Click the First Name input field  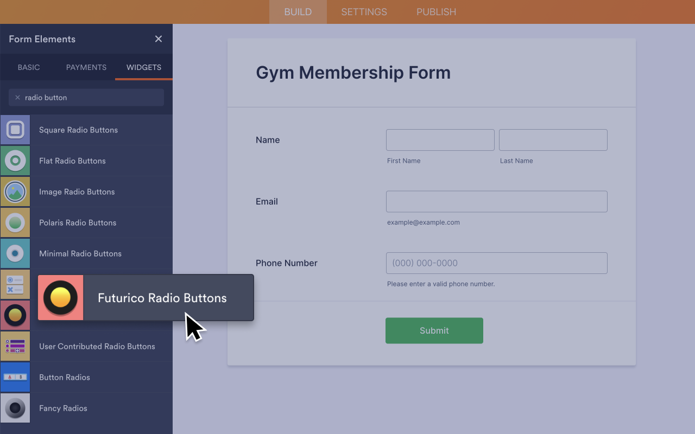440,140
